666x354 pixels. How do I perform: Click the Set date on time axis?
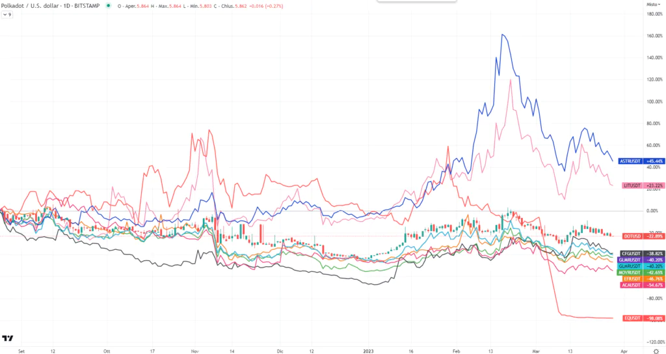click(x=21, y=351)
